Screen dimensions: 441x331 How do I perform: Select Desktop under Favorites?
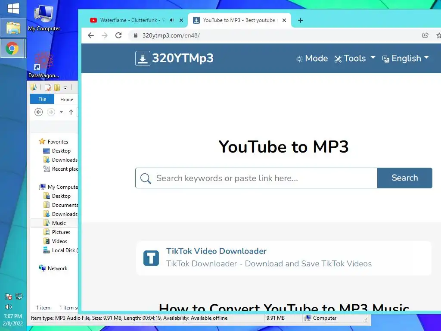click(x=57, y=151)
